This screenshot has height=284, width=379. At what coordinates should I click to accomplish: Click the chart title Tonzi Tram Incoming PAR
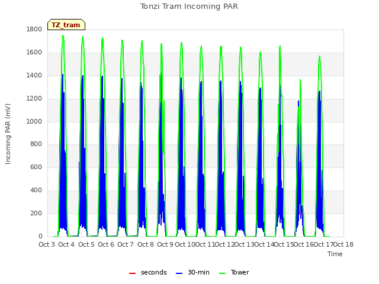coord(189,7)
